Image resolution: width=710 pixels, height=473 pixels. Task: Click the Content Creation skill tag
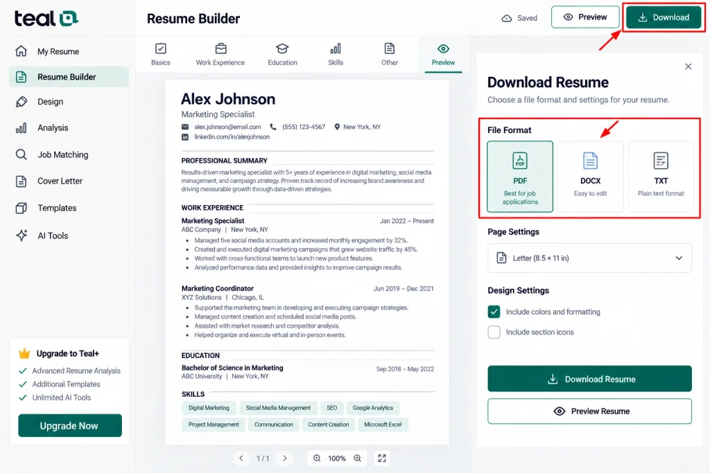click(328, 425)
